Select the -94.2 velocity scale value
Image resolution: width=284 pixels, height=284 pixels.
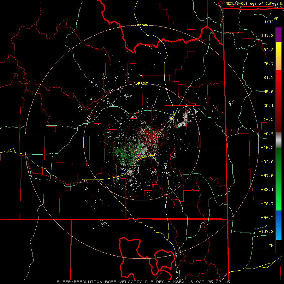[267, 218]
